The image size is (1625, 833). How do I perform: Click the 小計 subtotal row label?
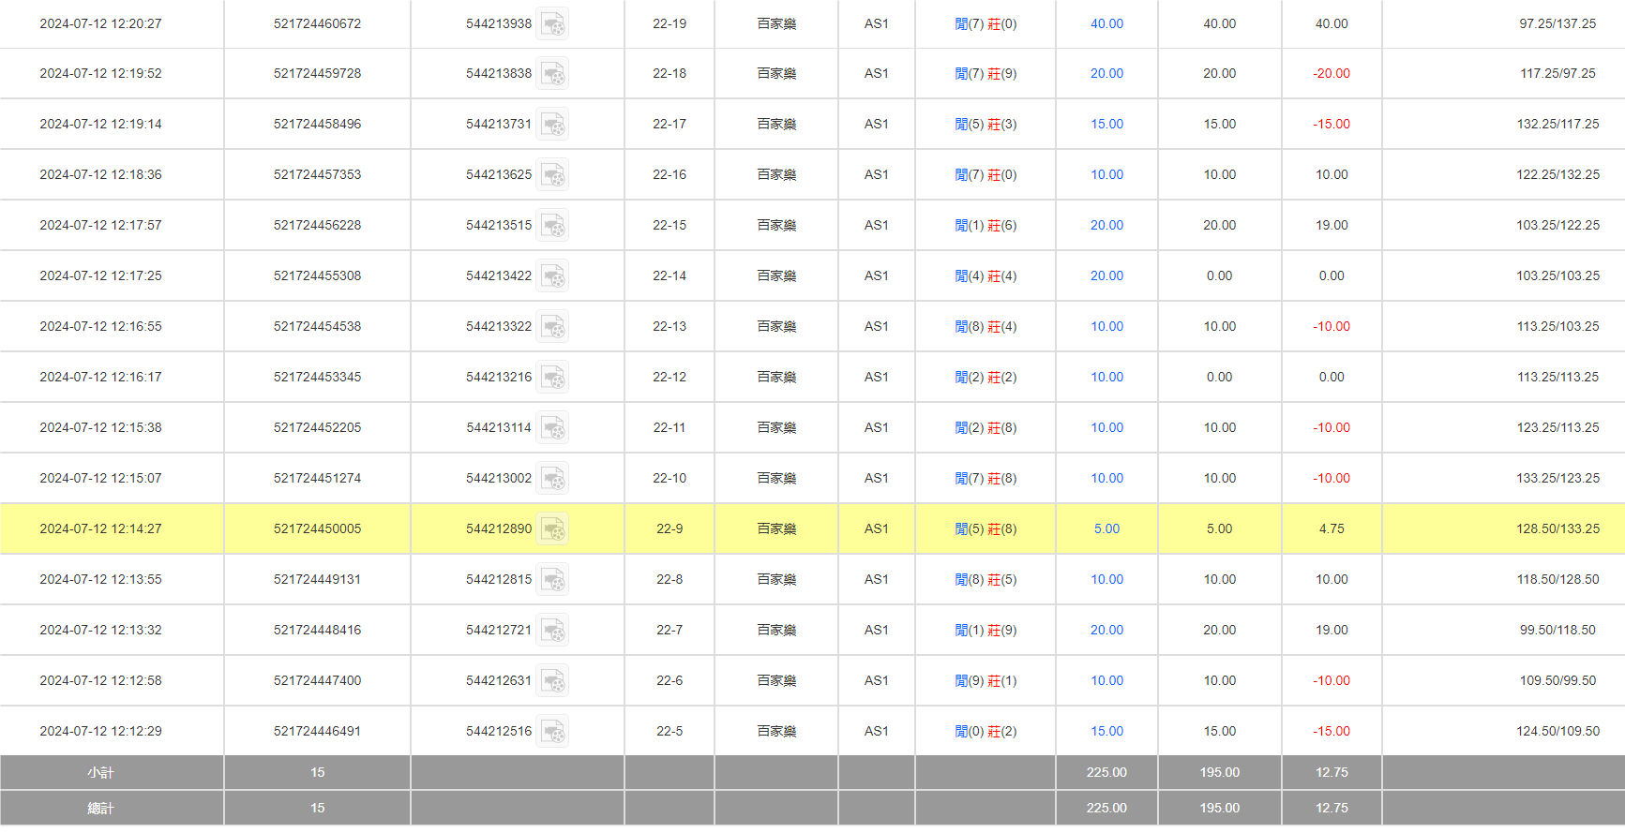point(100,773)
